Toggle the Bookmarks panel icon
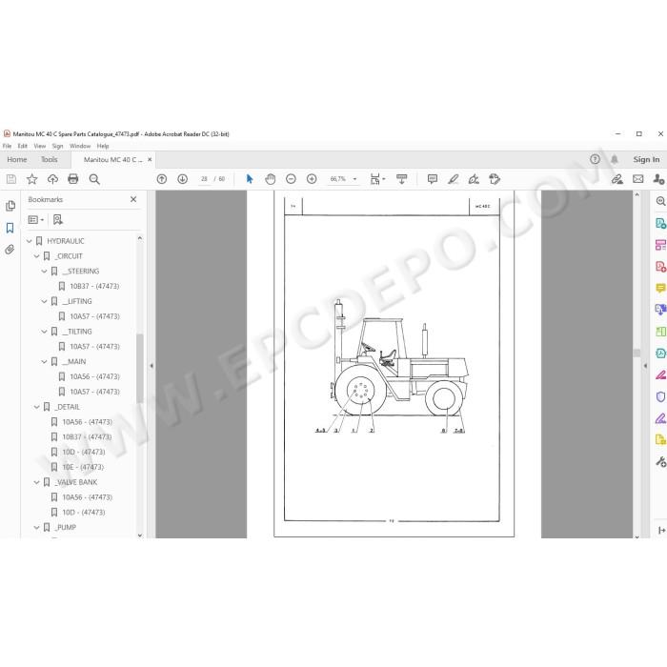The height and width of the screenshot is (667, 667). pos(10,228)
